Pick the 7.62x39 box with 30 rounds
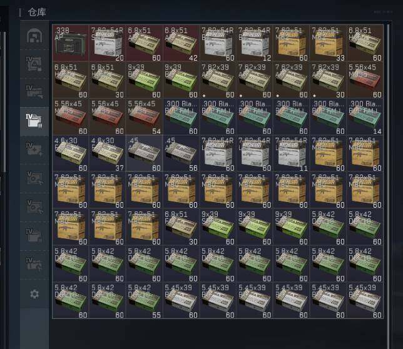The width and height of the screenshot is (403, 349). 328,80
